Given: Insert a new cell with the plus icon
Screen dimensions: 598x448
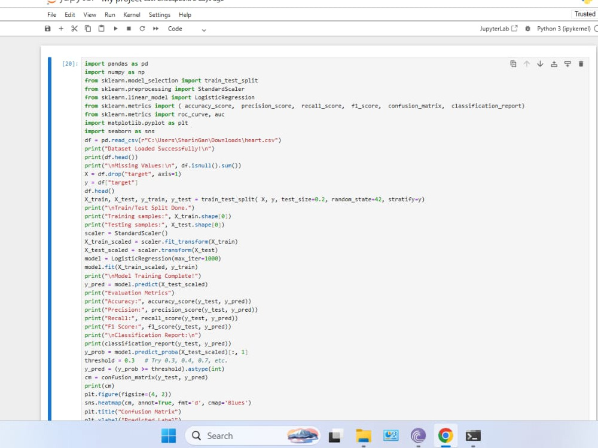Looking at the screenshot, I should [x=61, y=29].
